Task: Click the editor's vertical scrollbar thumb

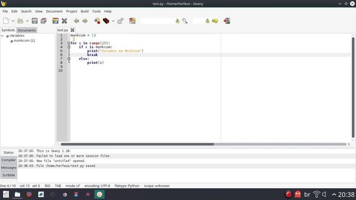Action: 353,87
